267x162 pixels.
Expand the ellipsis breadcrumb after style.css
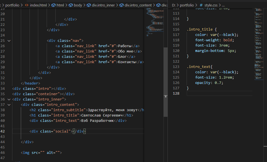point(223,5)
